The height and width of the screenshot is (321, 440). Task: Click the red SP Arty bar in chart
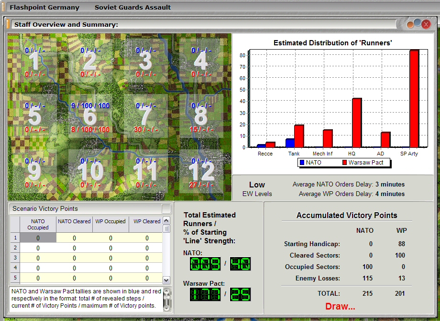(x=414, y=99)
